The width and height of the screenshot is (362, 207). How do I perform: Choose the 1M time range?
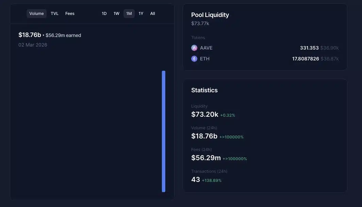129,14
